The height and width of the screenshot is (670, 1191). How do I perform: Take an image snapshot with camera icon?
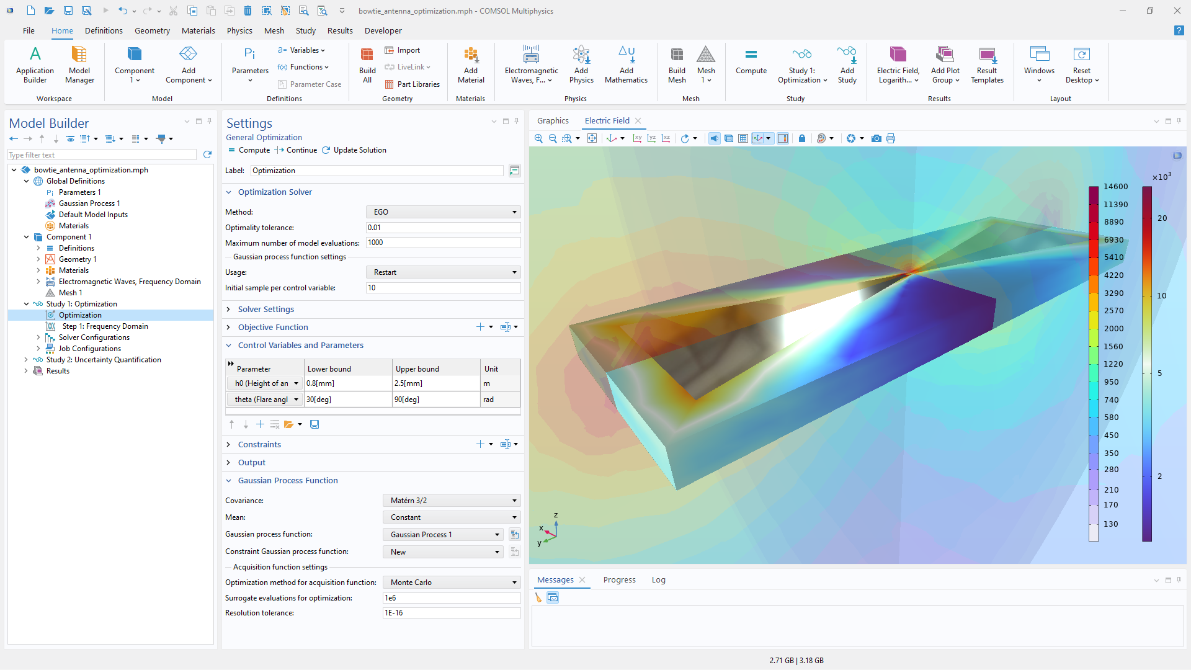[x=876, y=138]
